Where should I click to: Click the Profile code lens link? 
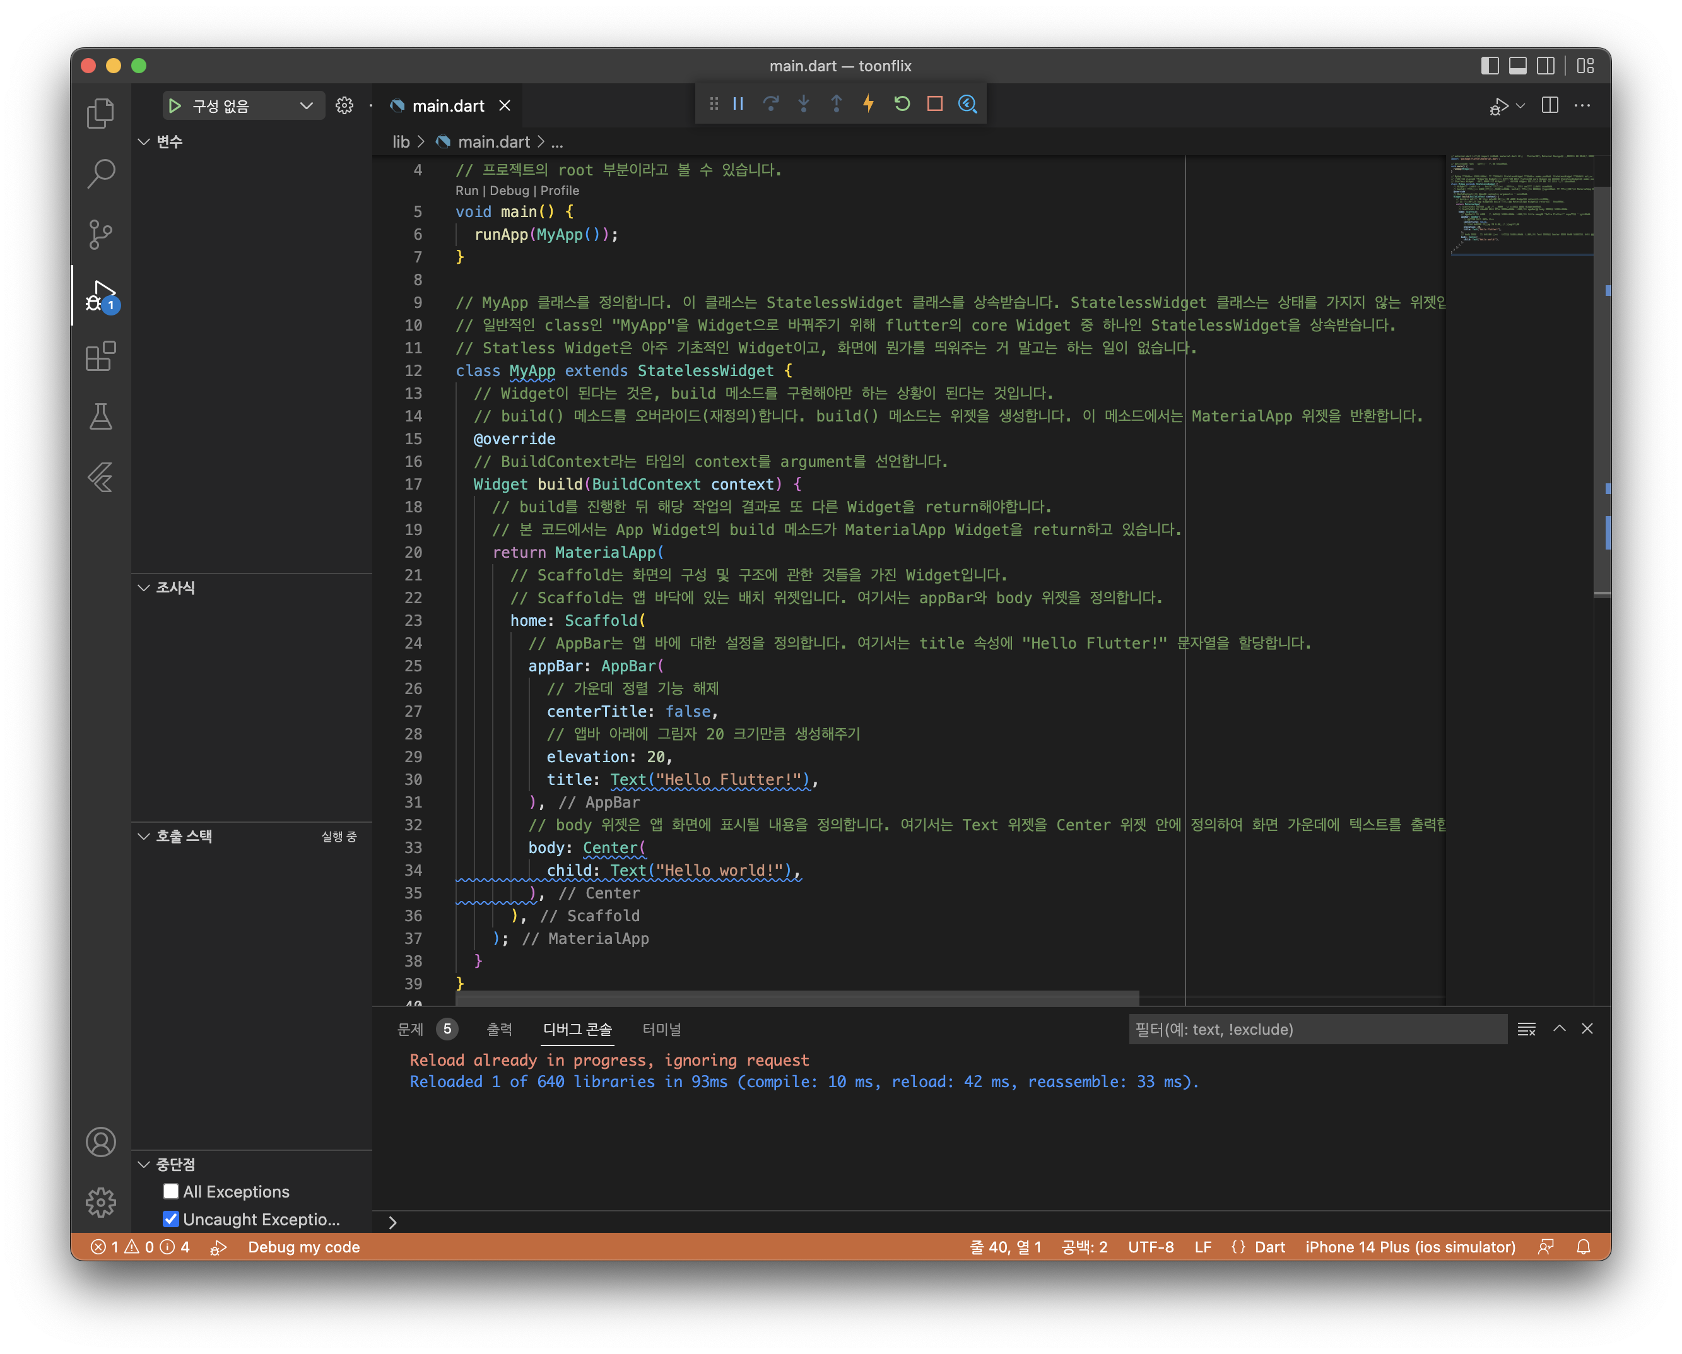[x=560, y=191]
